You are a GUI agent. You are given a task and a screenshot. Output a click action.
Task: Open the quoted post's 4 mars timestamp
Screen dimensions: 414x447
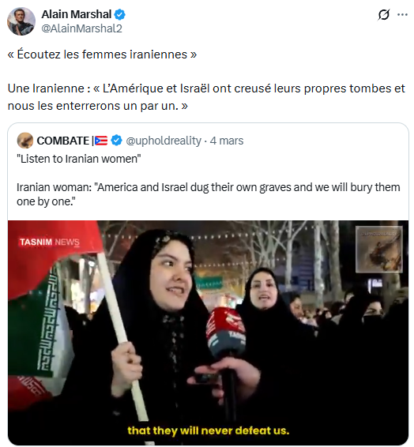coord(227,141)
